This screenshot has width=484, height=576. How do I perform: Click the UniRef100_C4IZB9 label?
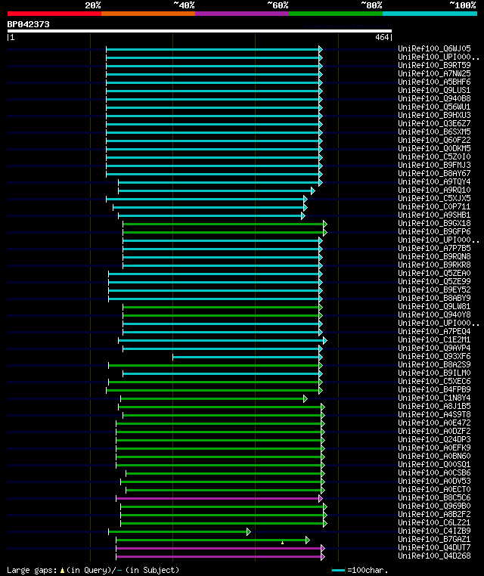[434, 531]
